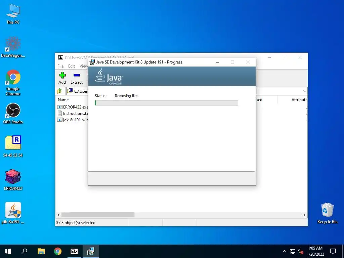Select the ERROR422 desktop icon
Viewport: 344px width, 258px height.
[x=13, y=180]
